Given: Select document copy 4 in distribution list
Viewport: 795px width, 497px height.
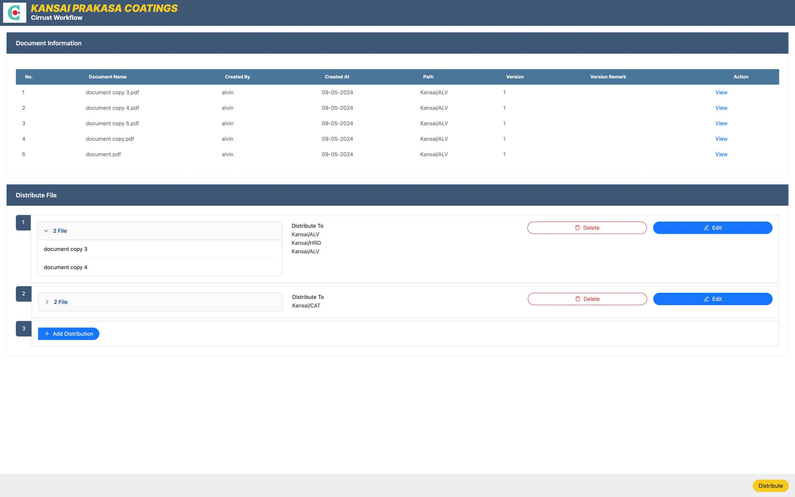Looking at the screenshot, I should click(x=66, y=267).
